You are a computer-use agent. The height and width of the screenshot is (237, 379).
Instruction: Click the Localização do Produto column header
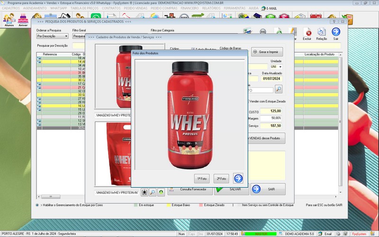[319, 54]
